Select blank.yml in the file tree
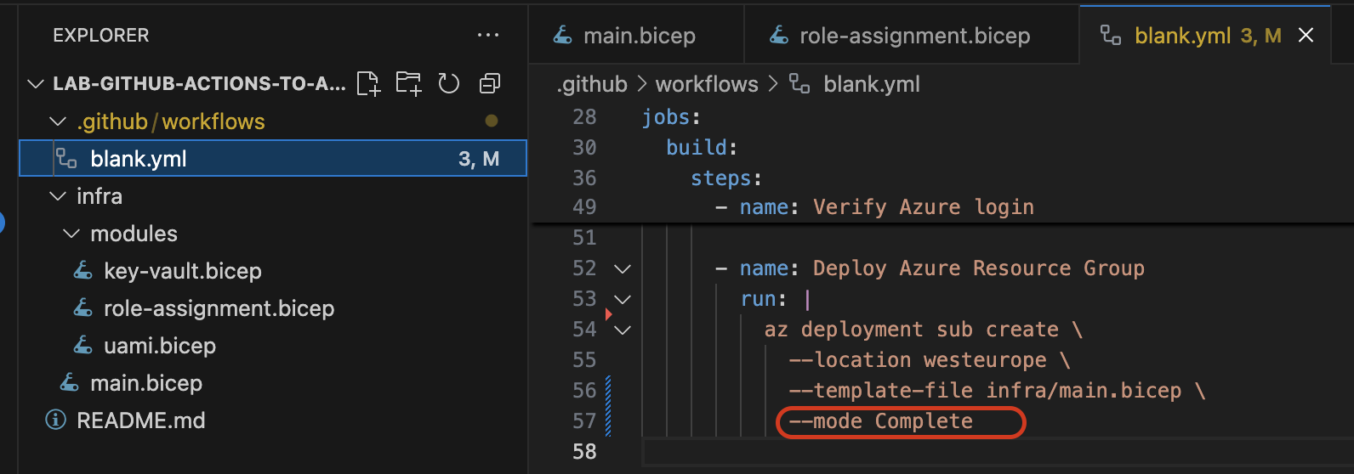The width and height of the screenshot is (1354, 474). [139, 159]
